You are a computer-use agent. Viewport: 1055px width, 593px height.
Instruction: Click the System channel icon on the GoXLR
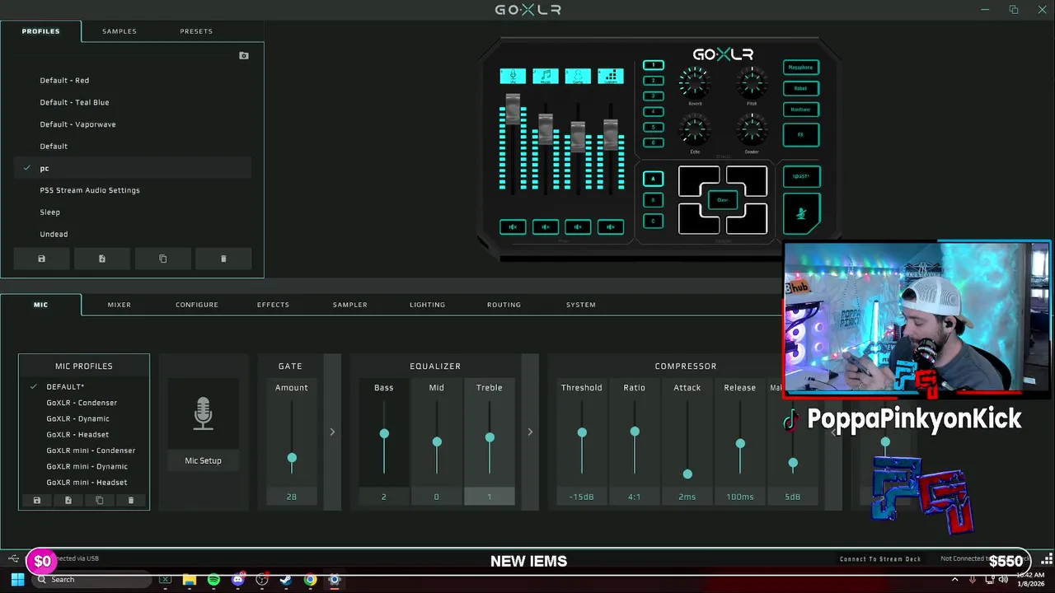611,76
